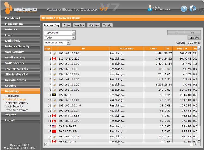Image resolution: width=204 pixels, height=150 pixels.
Task: Open the Dashboard menu
Action: (20, 18)
